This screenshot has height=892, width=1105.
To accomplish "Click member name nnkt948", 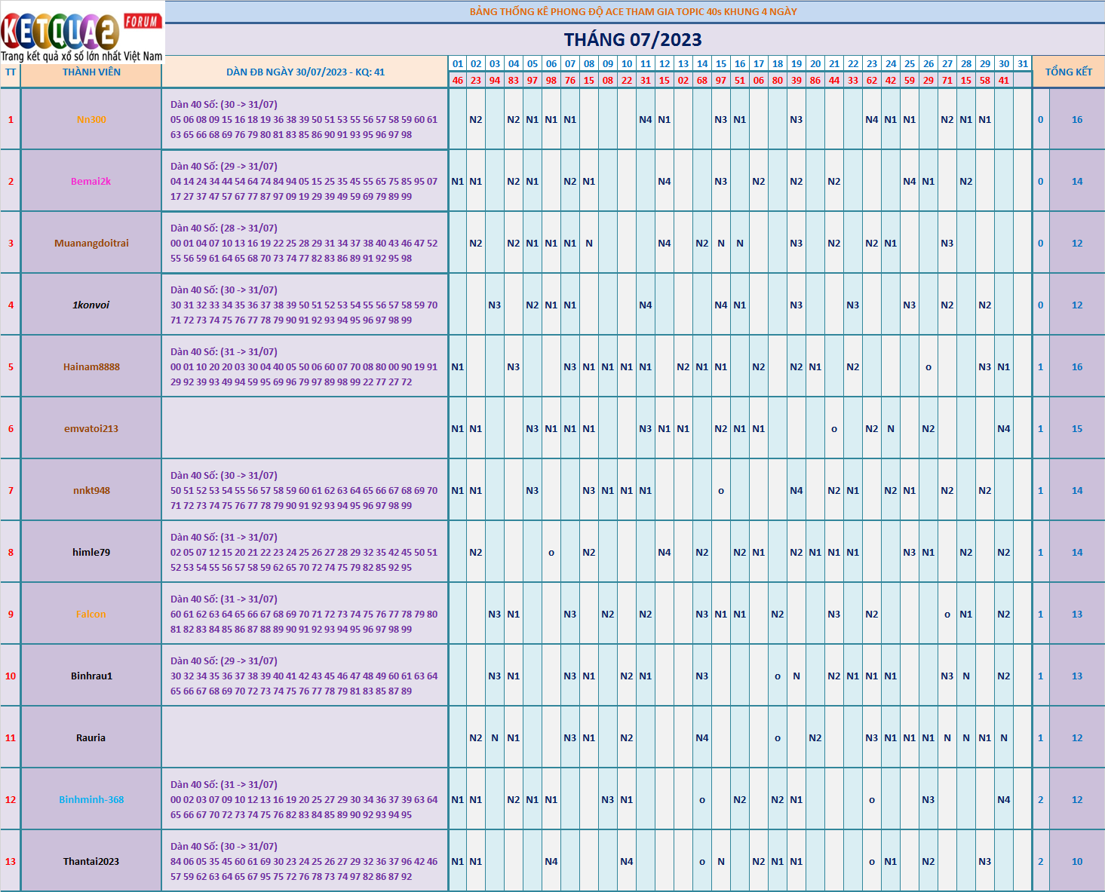I will [x=91, y=491].
